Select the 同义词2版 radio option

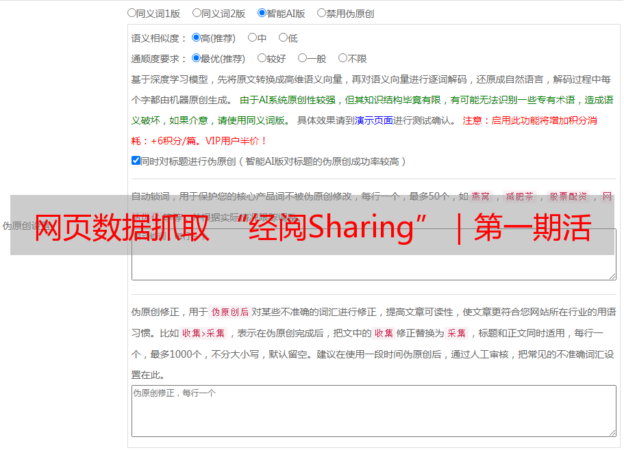coord(197,13)
